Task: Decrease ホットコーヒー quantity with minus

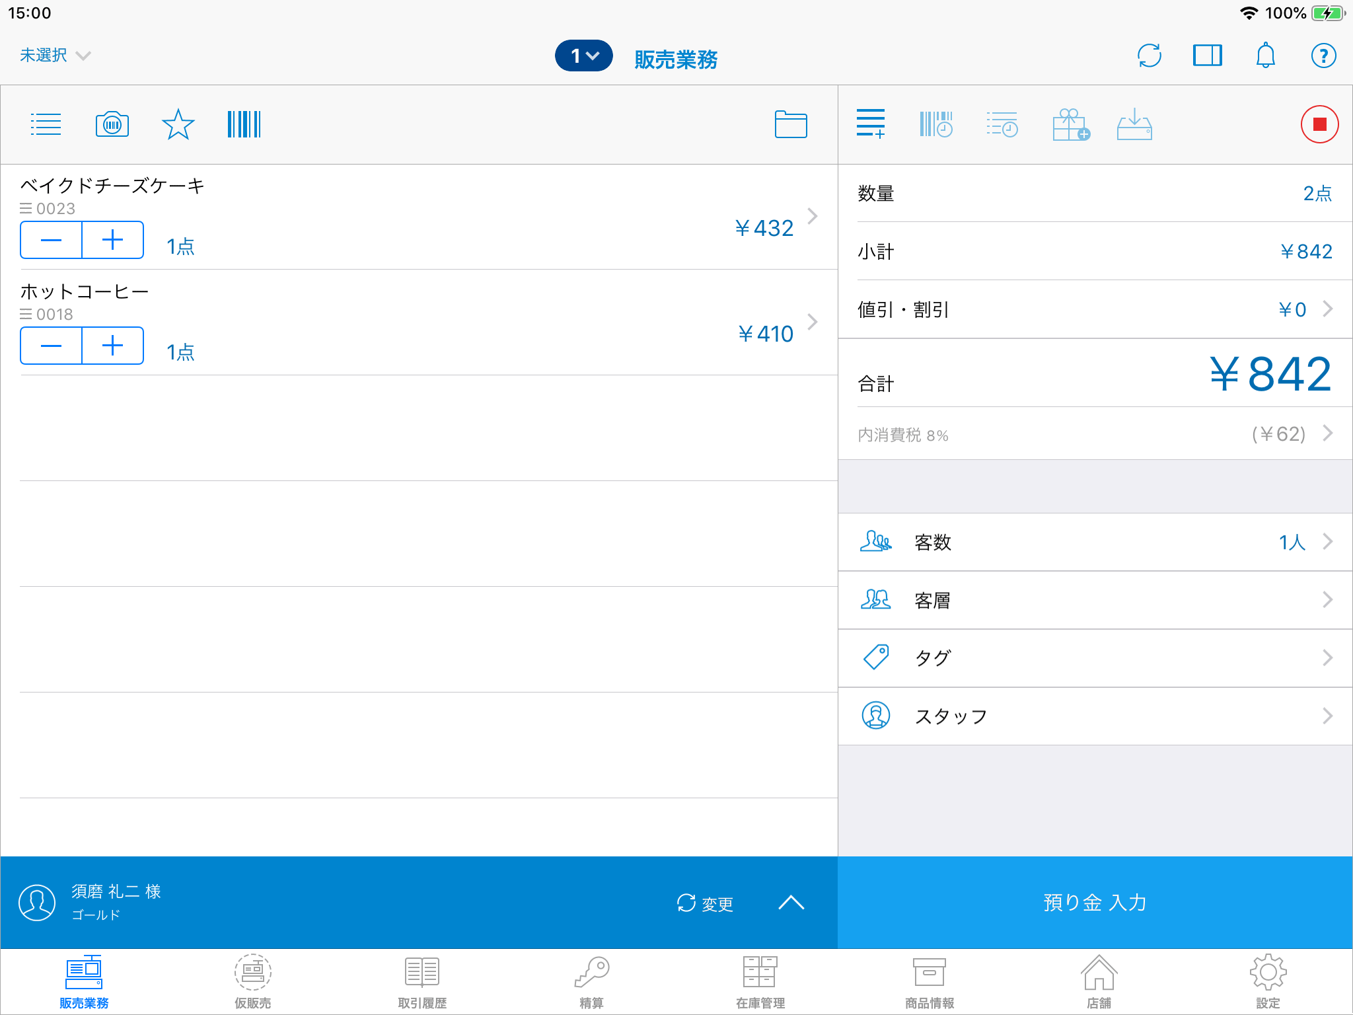Action: click(x=51, y=346)
